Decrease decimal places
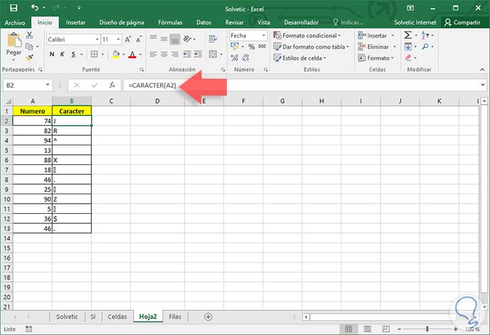Viewport: 490px width, 335px height. pos(246,58)
